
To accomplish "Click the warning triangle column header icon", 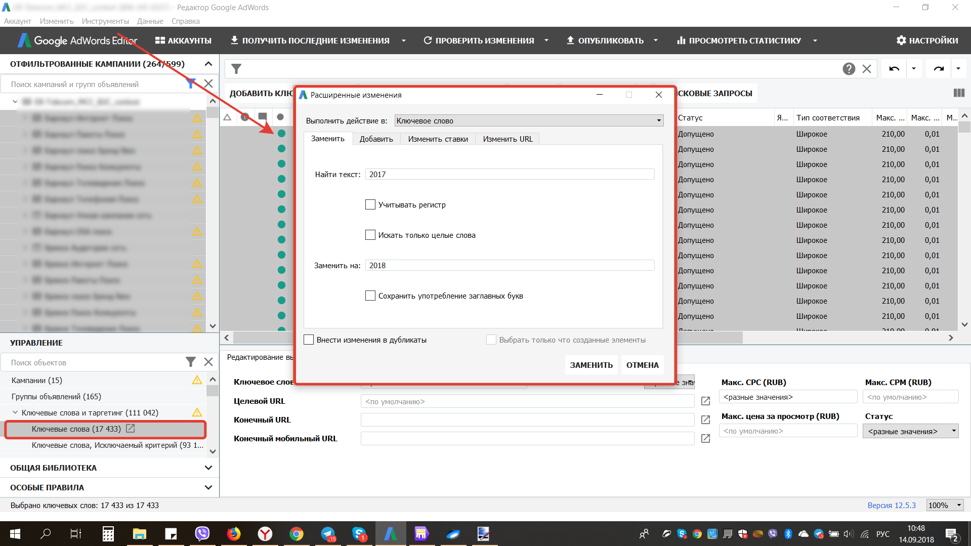I will [227, 117].
